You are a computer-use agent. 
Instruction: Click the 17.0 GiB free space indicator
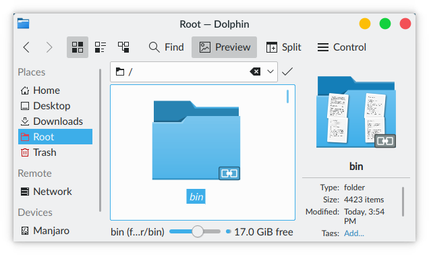[260, 232]
